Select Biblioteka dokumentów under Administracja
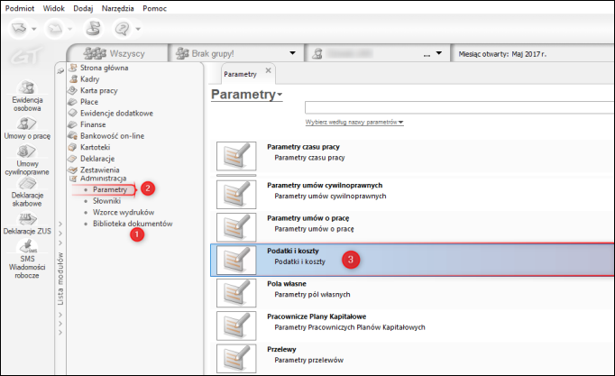 [133, 224]
